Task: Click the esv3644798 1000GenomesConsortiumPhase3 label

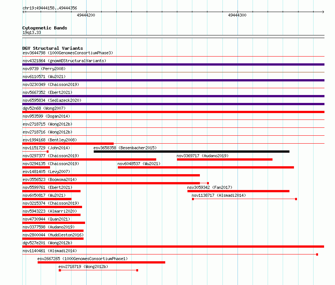Action: pyautogui.click(x=68, y=53)
